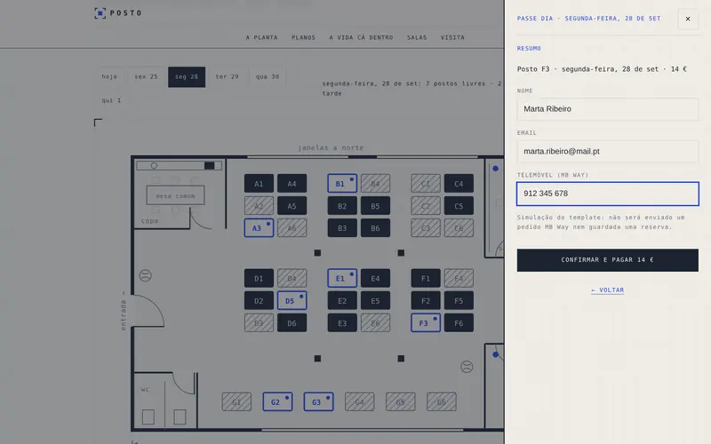Click occupied desk A5
The image size is (711, 444).
292,206
